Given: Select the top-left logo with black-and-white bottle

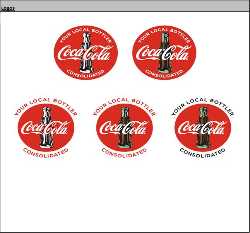Looking at the screenshot, I should [86, 53].
